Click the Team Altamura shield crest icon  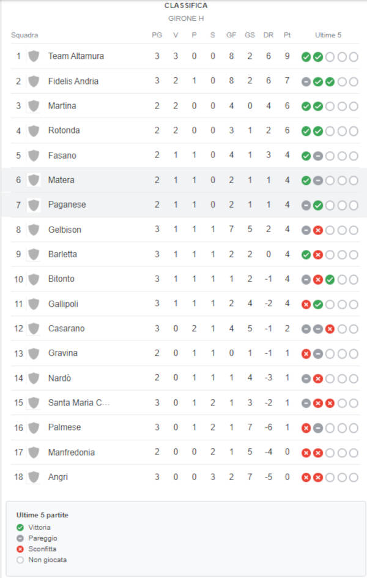coord(34,56)
